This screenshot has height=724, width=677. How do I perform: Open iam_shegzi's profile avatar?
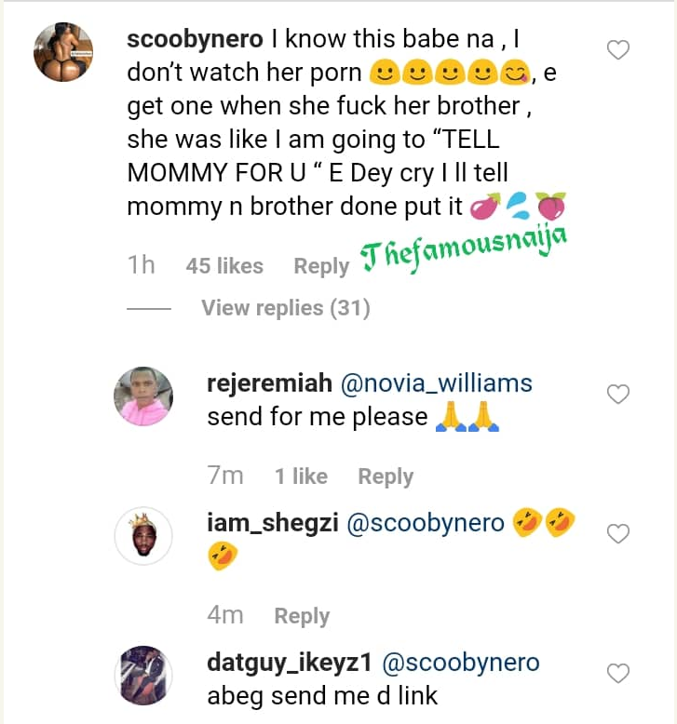pos(142,537)
